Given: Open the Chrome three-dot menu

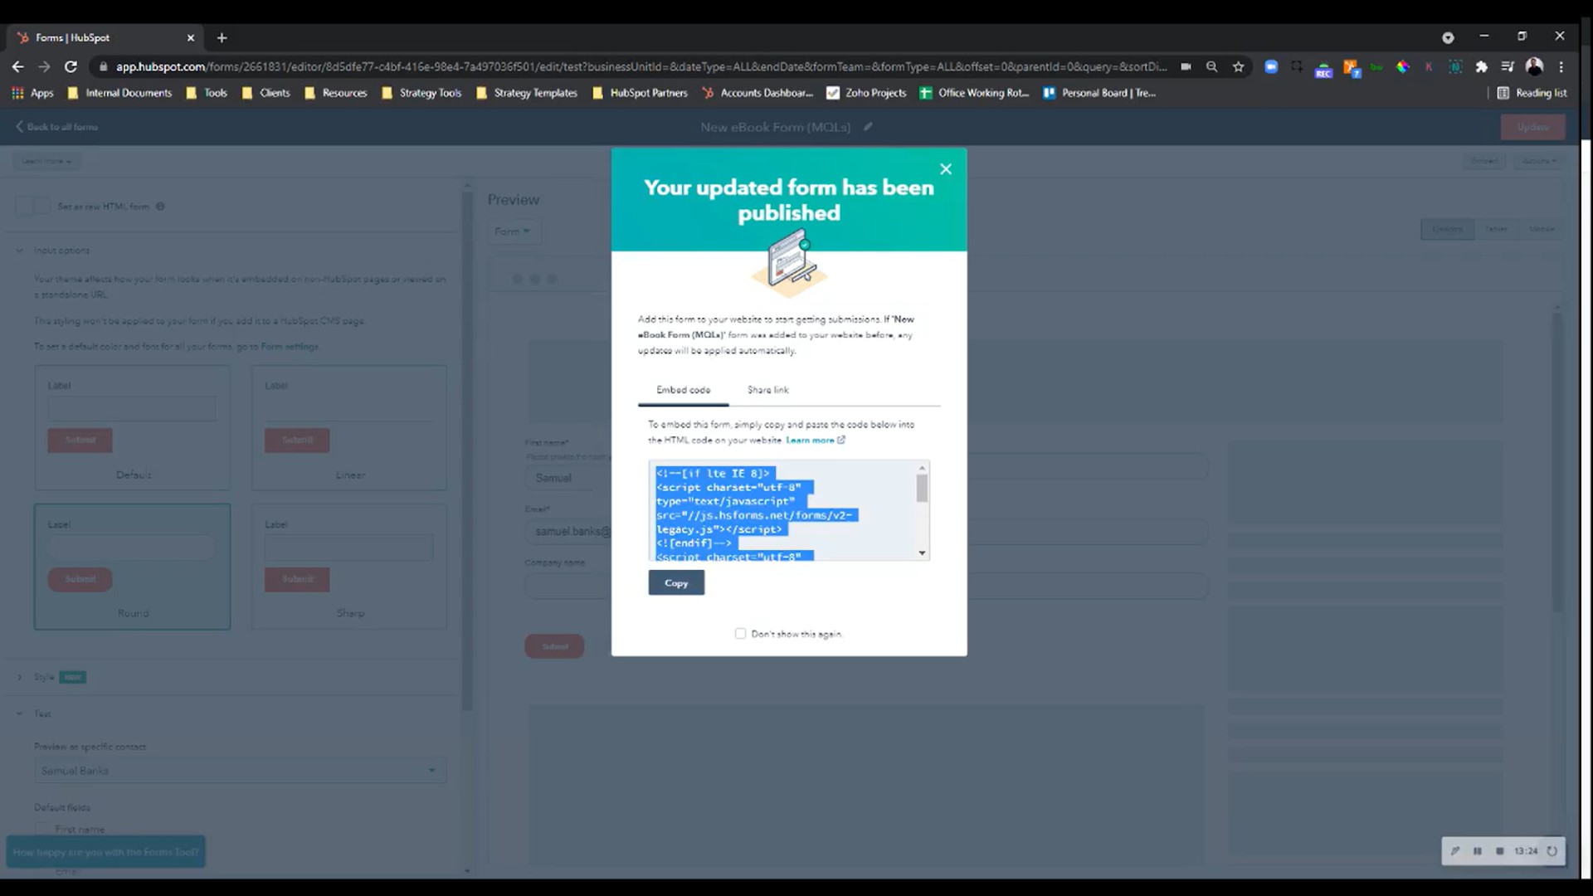Looking at the screenshot, I should (x=1561, y=66).
